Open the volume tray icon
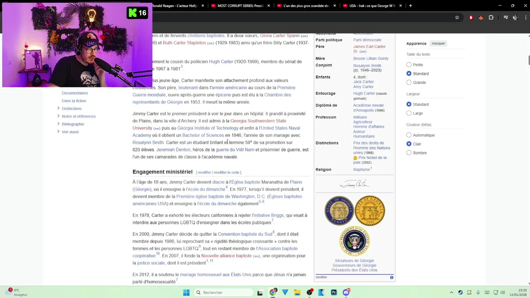Screen dimensions: 530x298 tap(503, 293)
